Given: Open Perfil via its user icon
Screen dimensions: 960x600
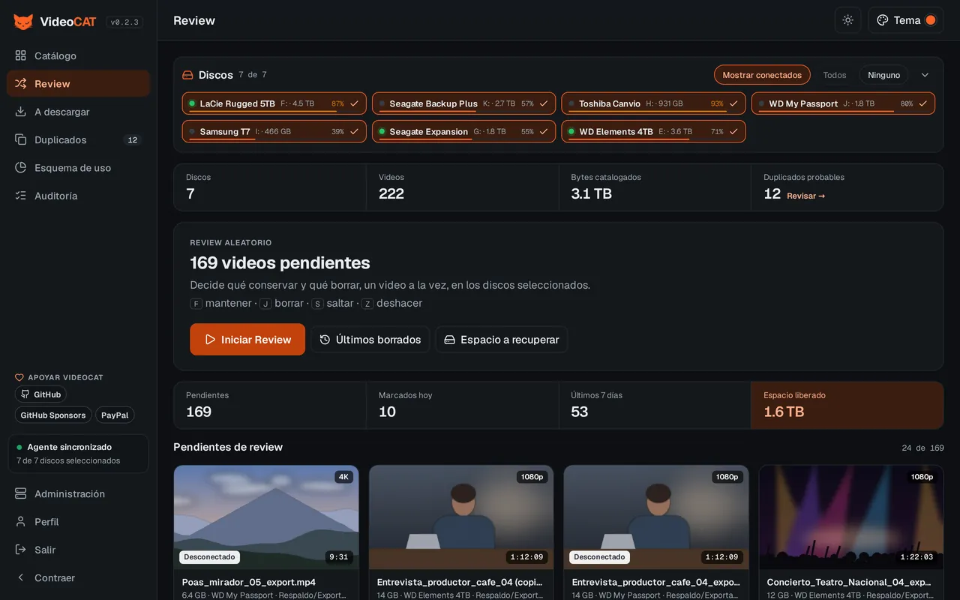Looking at the screenshot, I should click(x=21, y=521).
